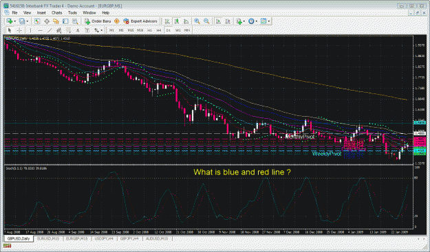
Task: Set timeframe to H1
Action: point(149,30)
